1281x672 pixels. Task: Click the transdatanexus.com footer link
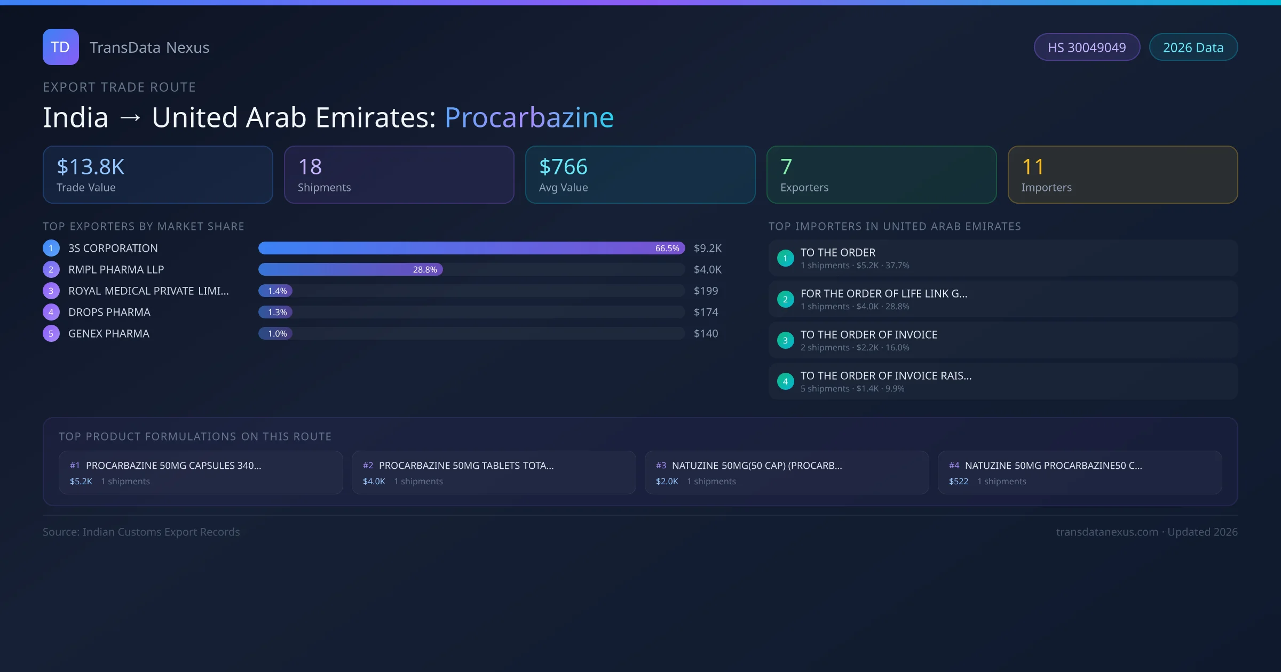[1106, 532]
